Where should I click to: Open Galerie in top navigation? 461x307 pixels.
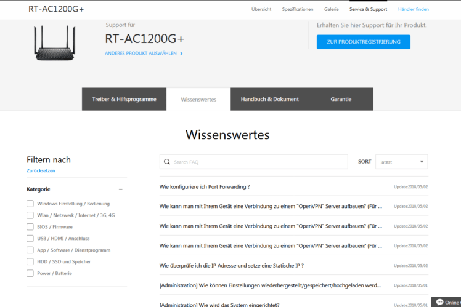click(x=332, y=9)
